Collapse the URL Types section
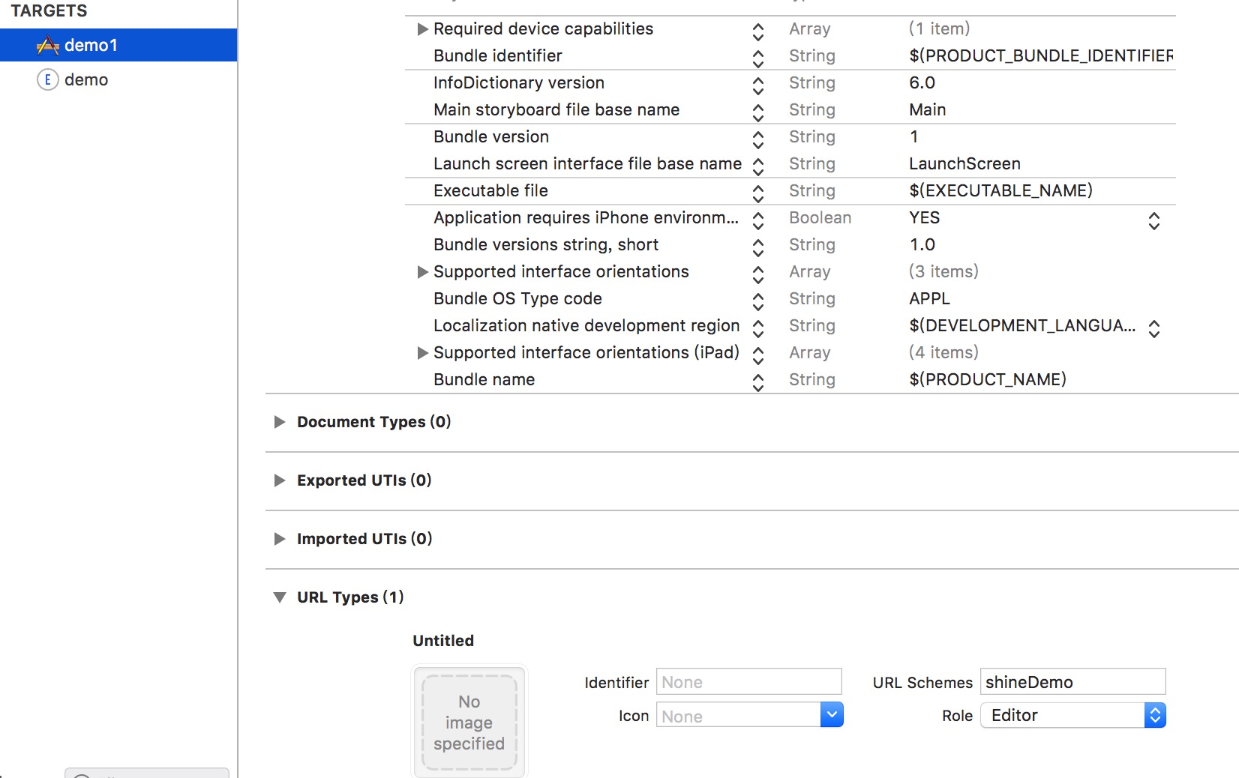The image size is (1239, 778). [280, 597]
